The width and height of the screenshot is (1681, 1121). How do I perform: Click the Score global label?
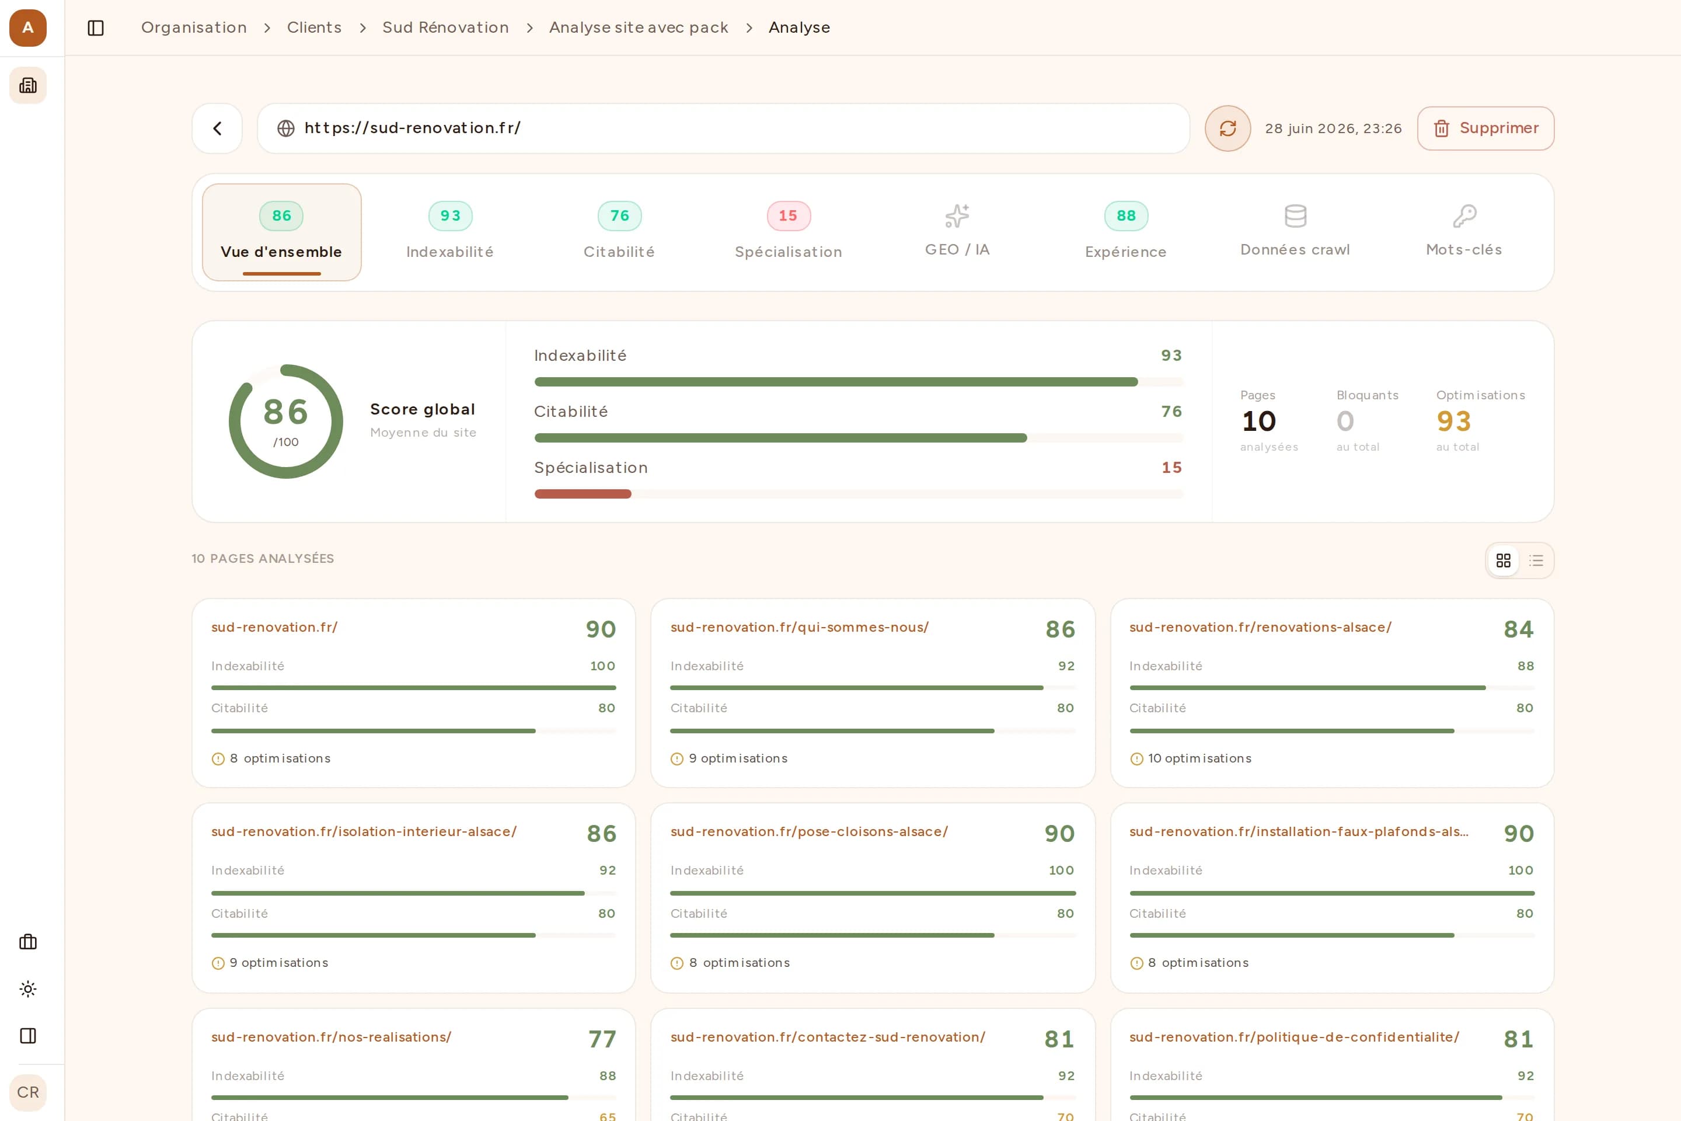point(423,409)
